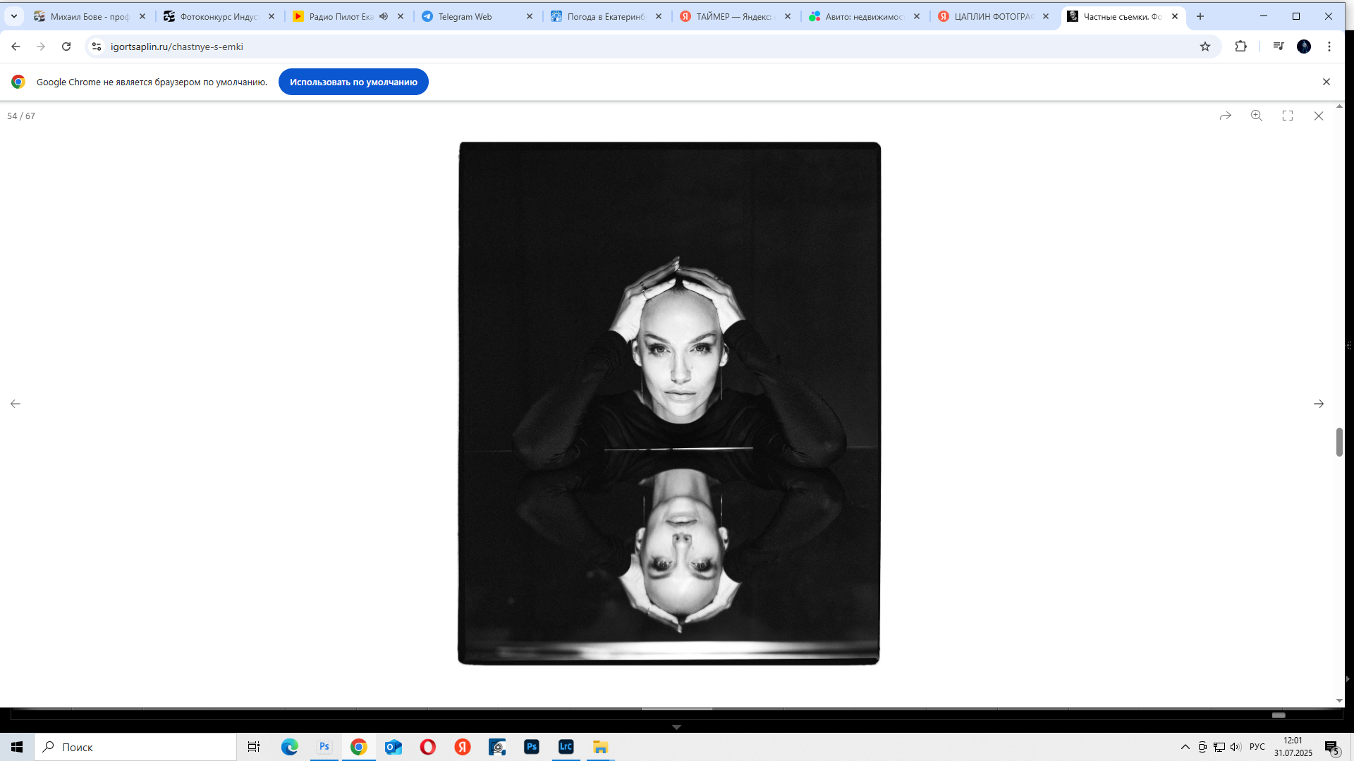Go to the next photo arrow
This screenshot has width=1354, height=761.
click(1319, 404)
